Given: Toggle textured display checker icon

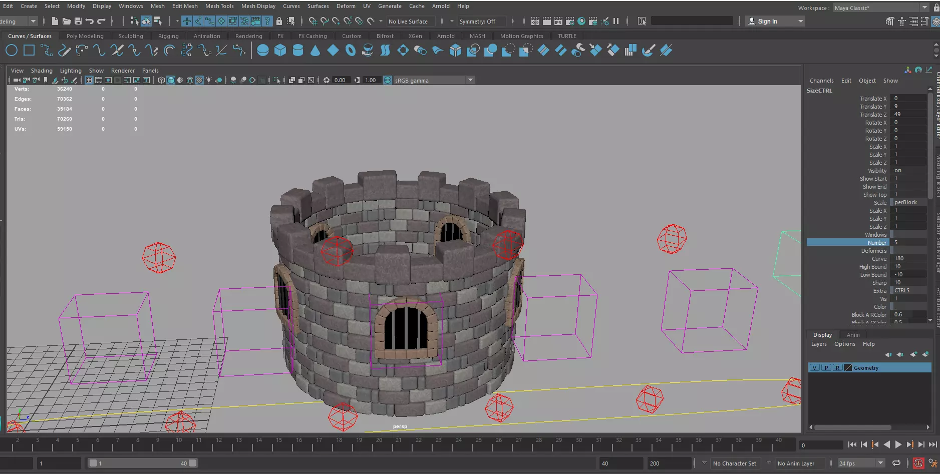Looking at the screenshot, I should (x=199, y=80).
